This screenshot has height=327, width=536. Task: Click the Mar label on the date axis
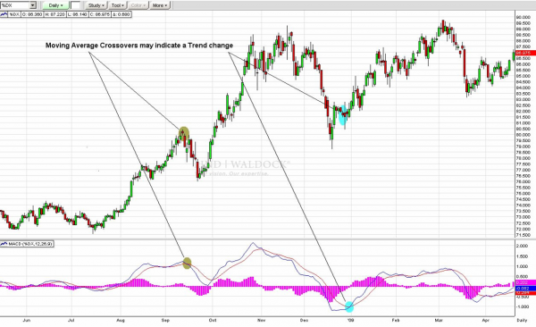439,321
